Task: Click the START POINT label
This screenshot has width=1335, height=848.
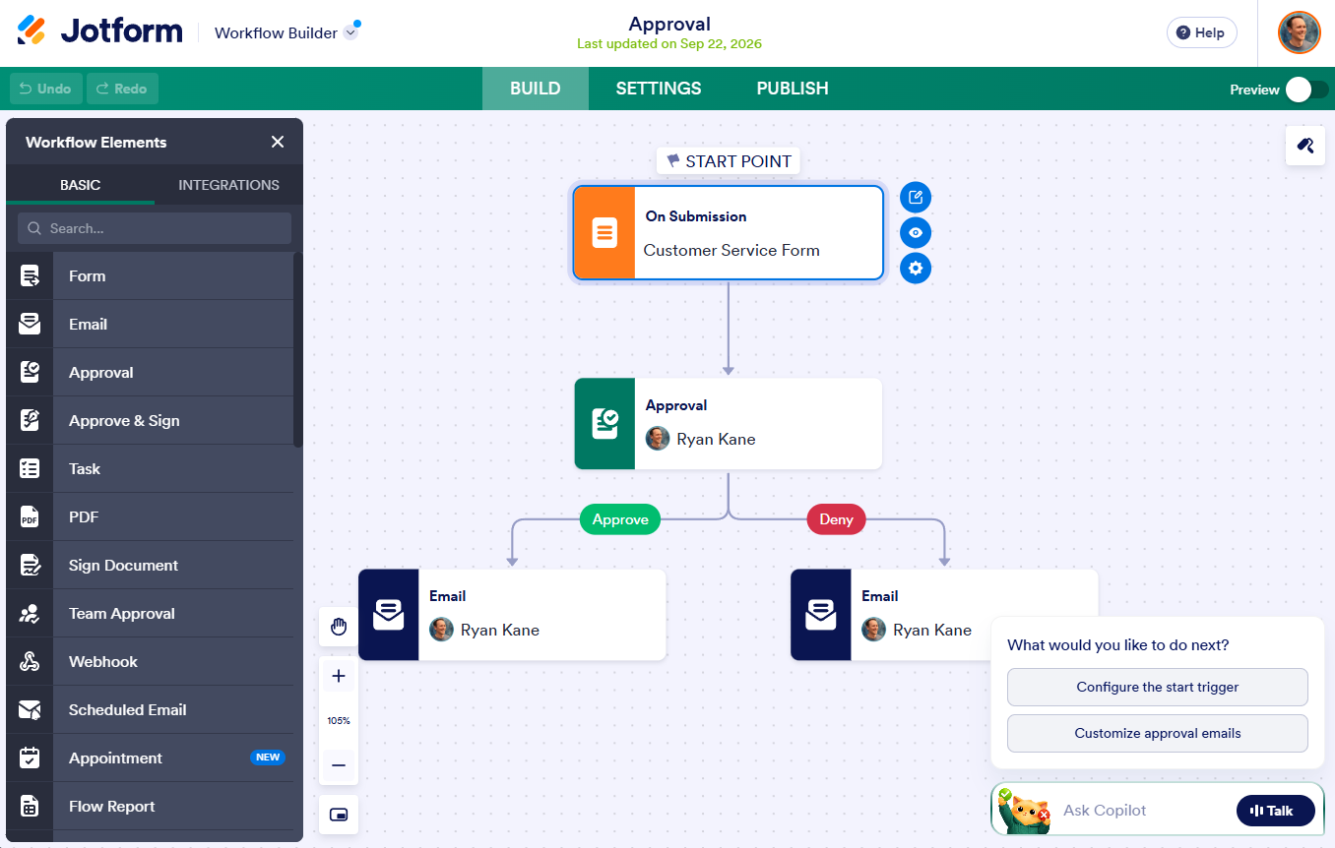Action: pos(729,161)
